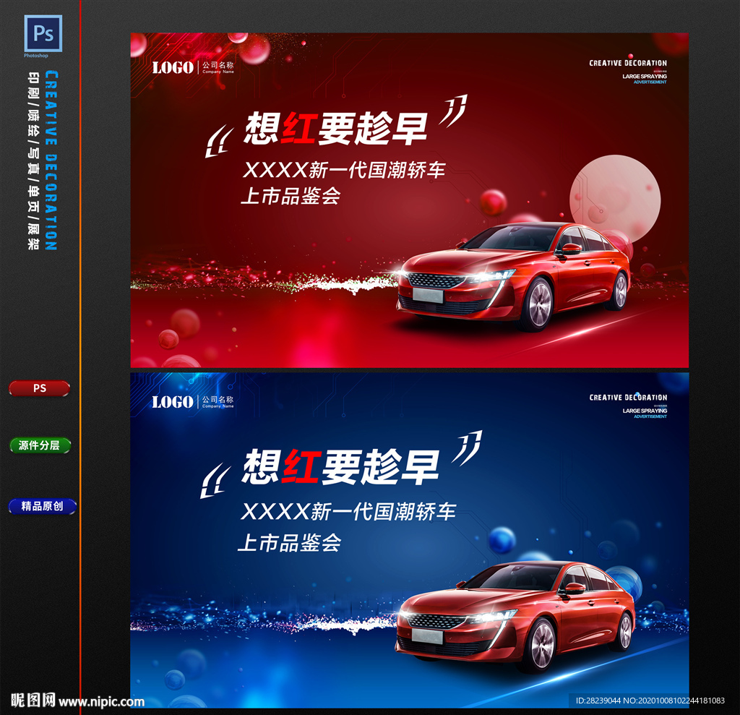The height and width of the screenshot is (715, 740).
Task: Click the vertical blue CREATIVE DECORATION text
Action: (51, 160)
